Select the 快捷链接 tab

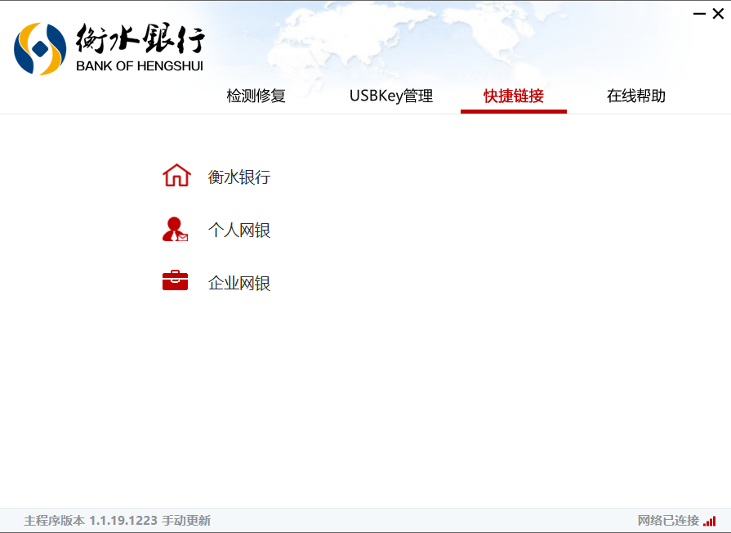513,96
